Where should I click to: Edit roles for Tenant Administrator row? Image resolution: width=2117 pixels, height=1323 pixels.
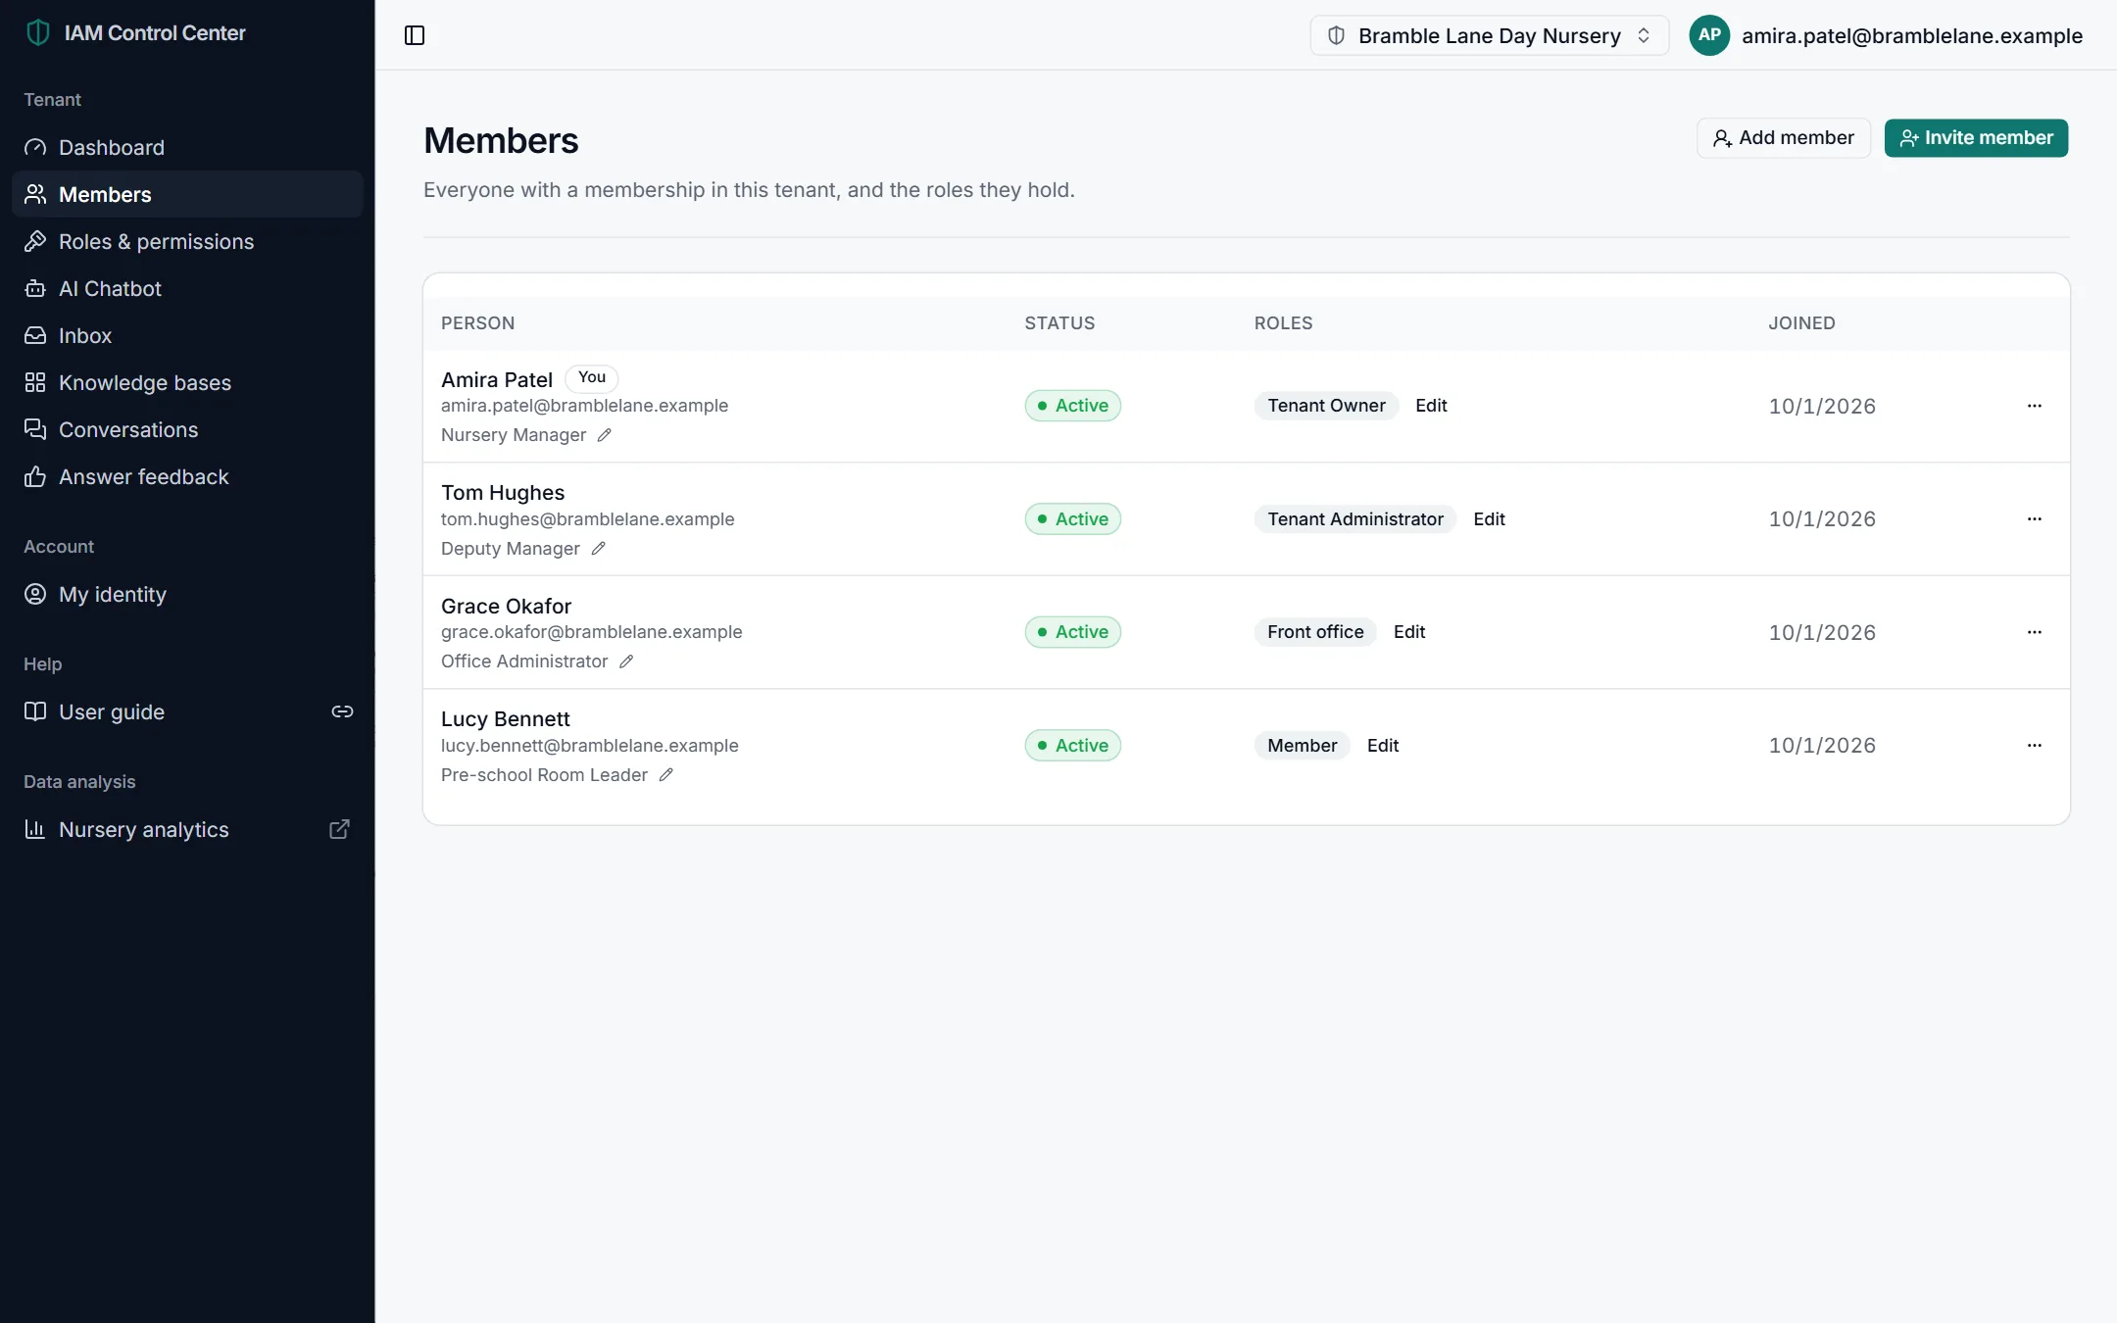pos(1489,519)
